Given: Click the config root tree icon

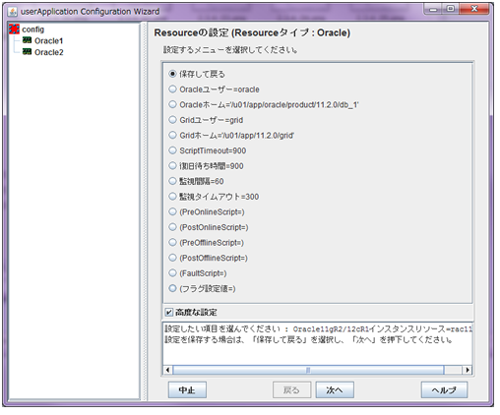Looking at the screenshot, I should pos(14,29).
